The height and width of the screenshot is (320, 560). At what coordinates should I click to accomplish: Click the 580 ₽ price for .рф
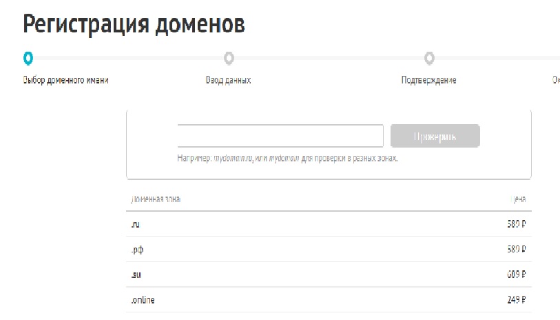click(x=516, y=250)
